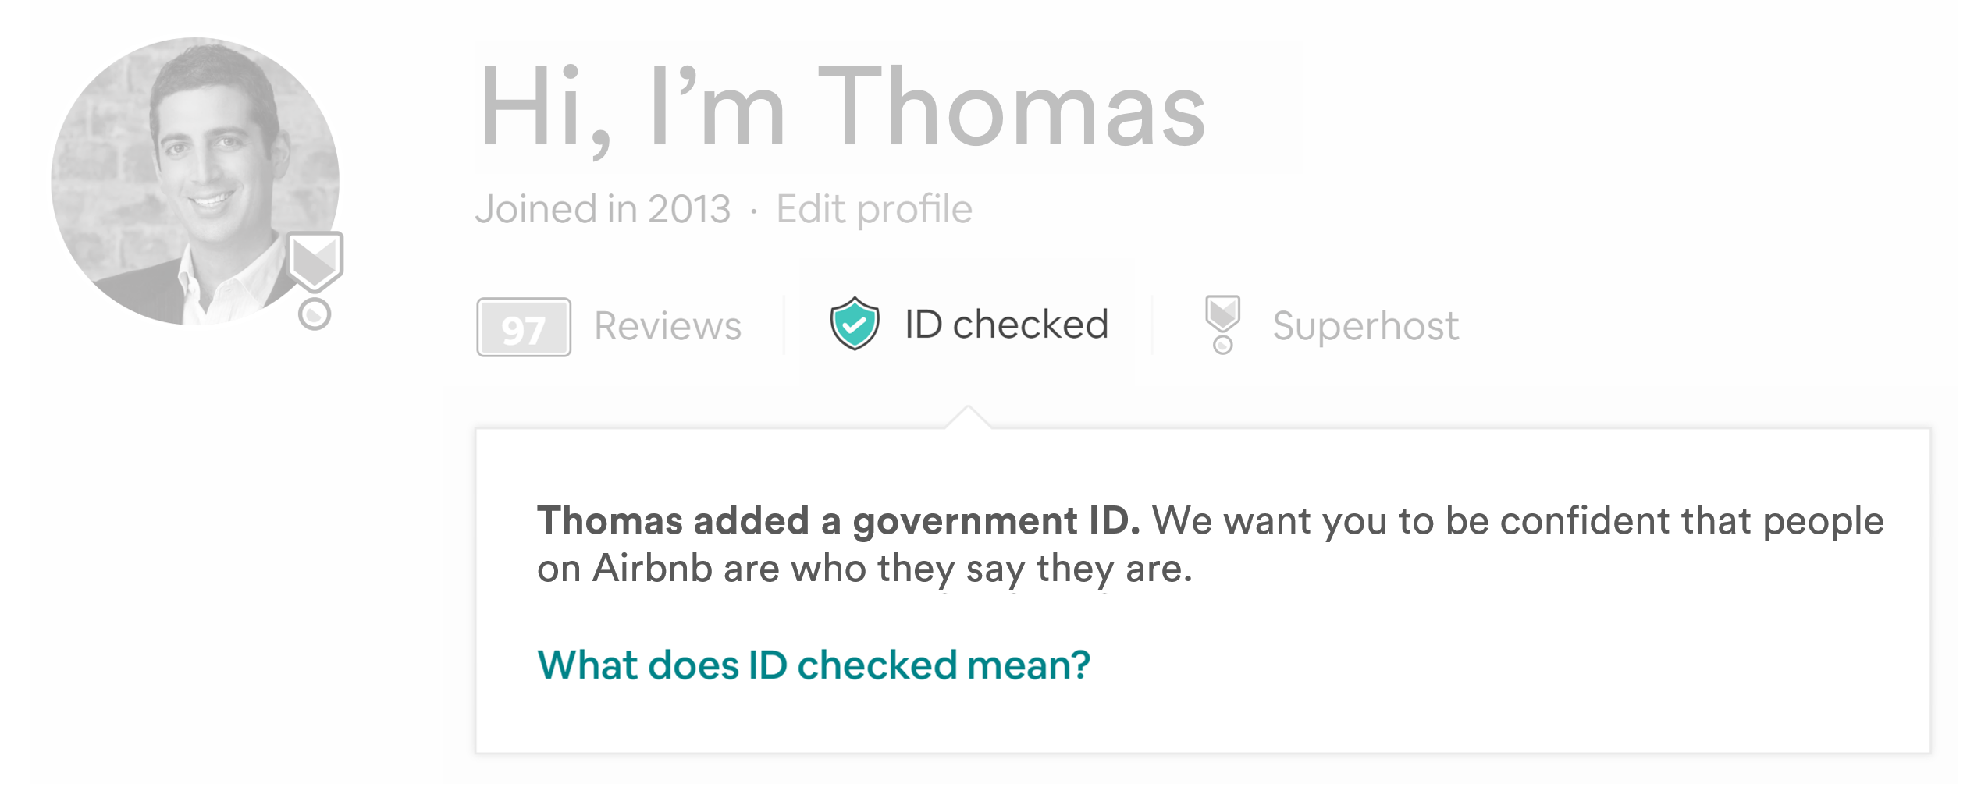Image resolution: width=1981 pixels, height=798 pixels.
Task: Select the Superhost label
Action: click(1366, 326)
